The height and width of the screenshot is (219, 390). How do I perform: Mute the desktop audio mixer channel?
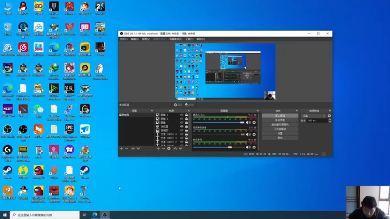pos(248,147)
